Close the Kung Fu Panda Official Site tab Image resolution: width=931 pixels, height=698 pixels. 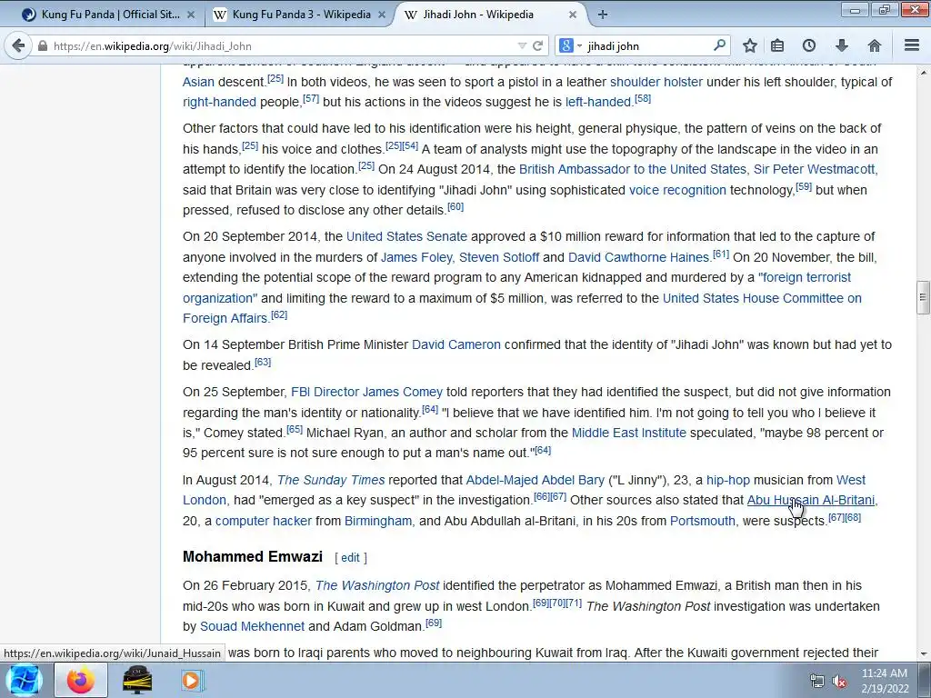[191, 15]
